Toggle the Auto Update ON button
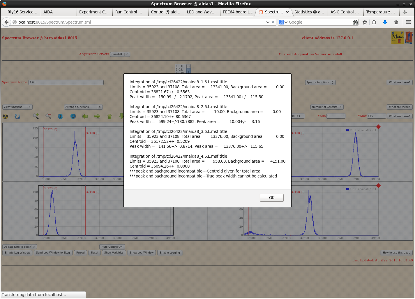Image resolution: width=415 pixels, height=299 pixels. 112,247
